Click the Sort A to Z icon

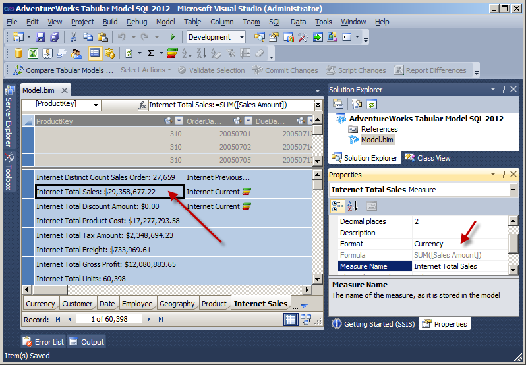tap(187, 53)
